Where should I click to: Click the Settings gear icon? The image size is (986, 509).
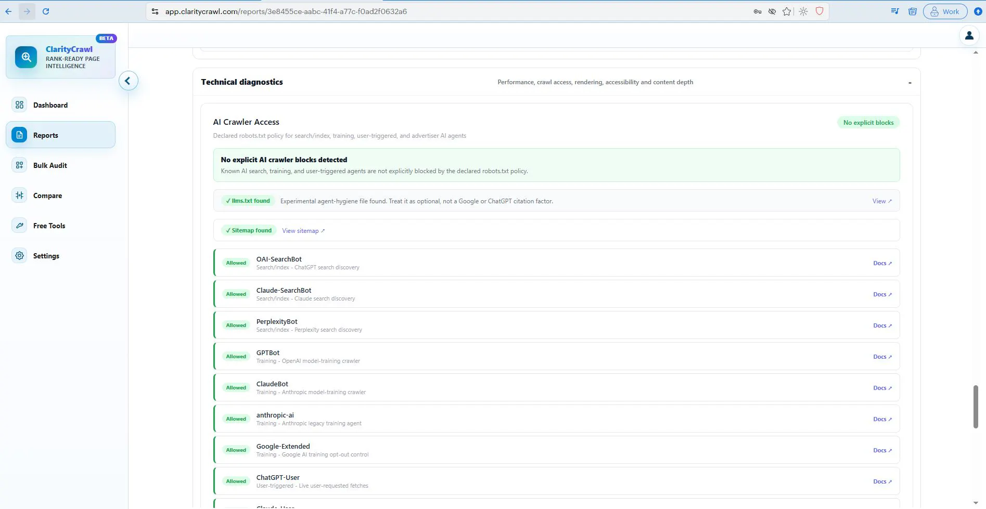(x=19, y=256)
